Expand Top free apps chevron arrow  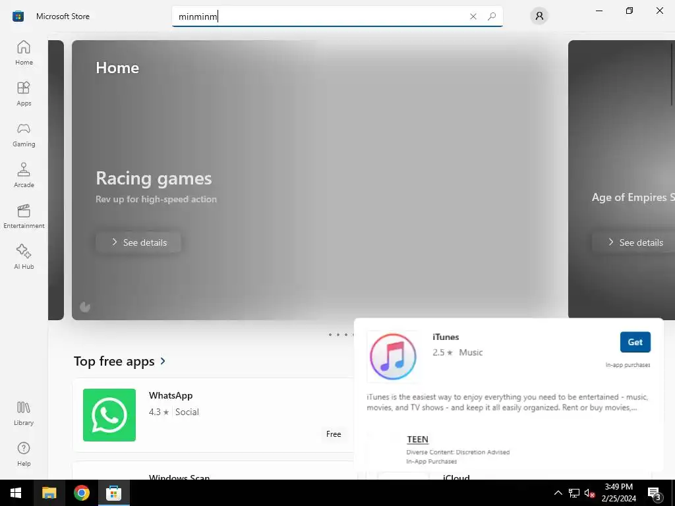[x=163, y=361]
